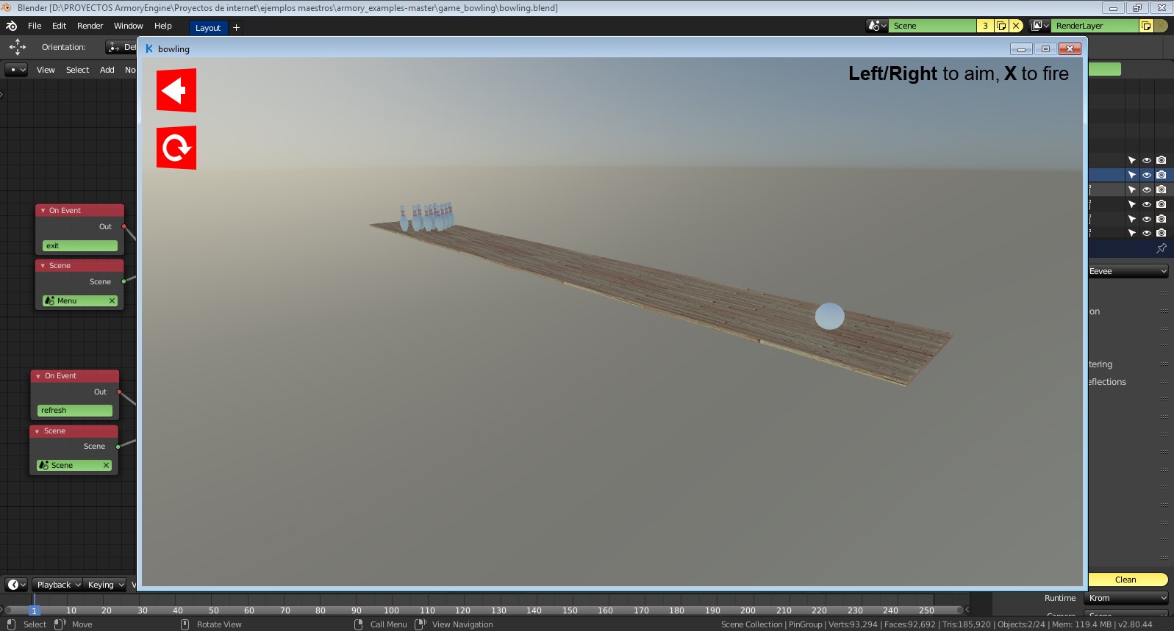Collapse the On Event node with exit
1174x631 pixels.
43,210
